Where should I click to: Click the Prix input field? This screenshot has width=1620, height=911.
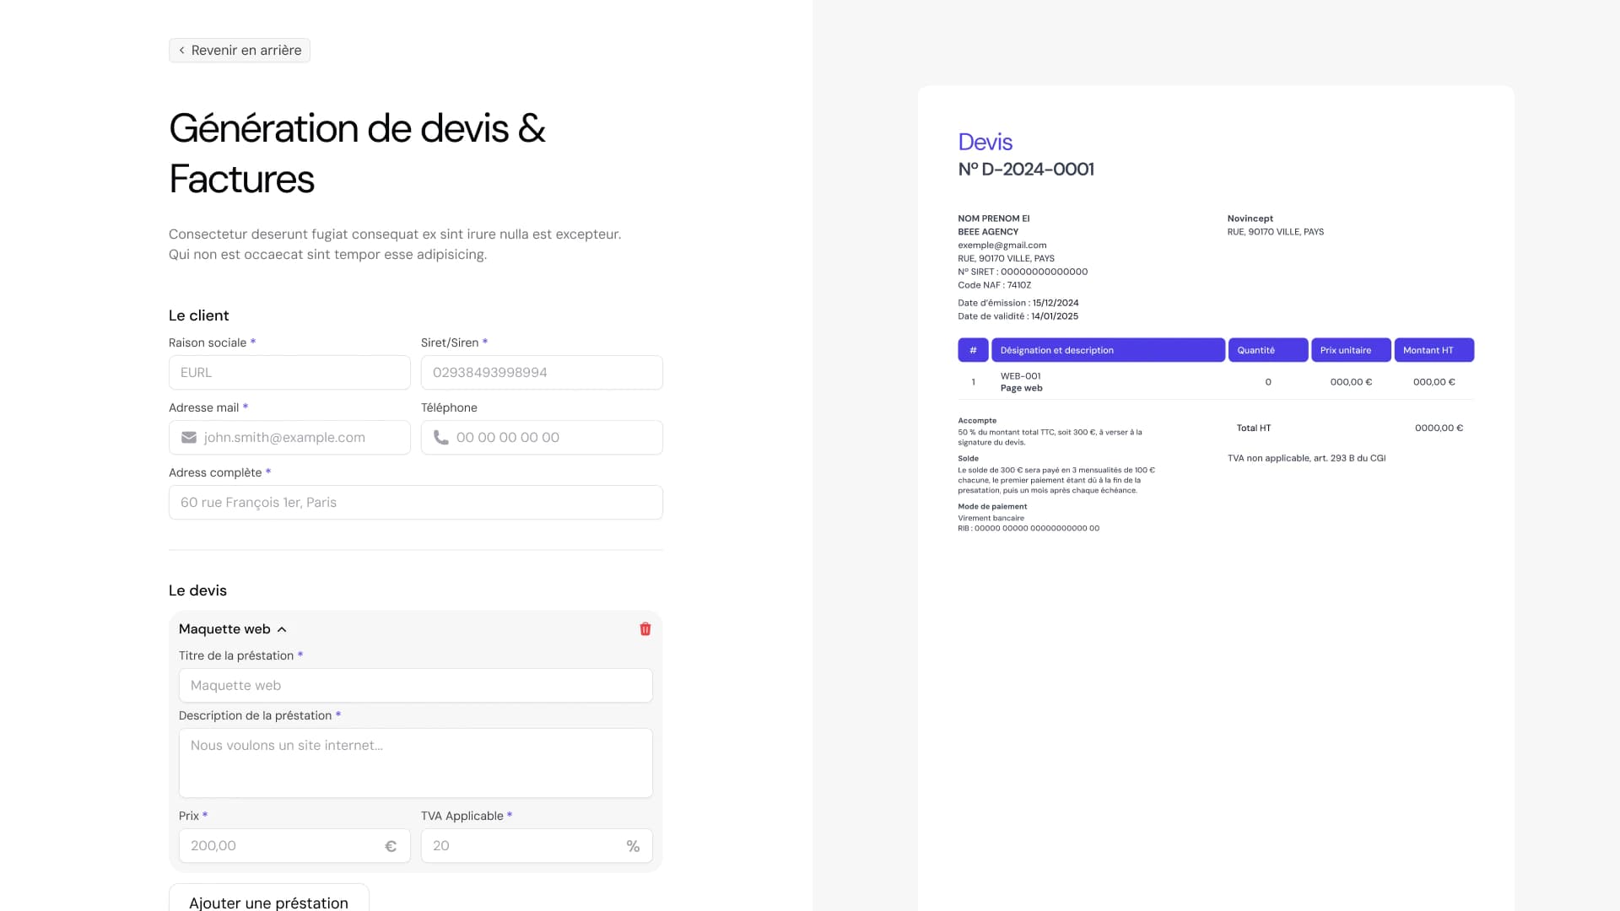click(x=278, y=845)
